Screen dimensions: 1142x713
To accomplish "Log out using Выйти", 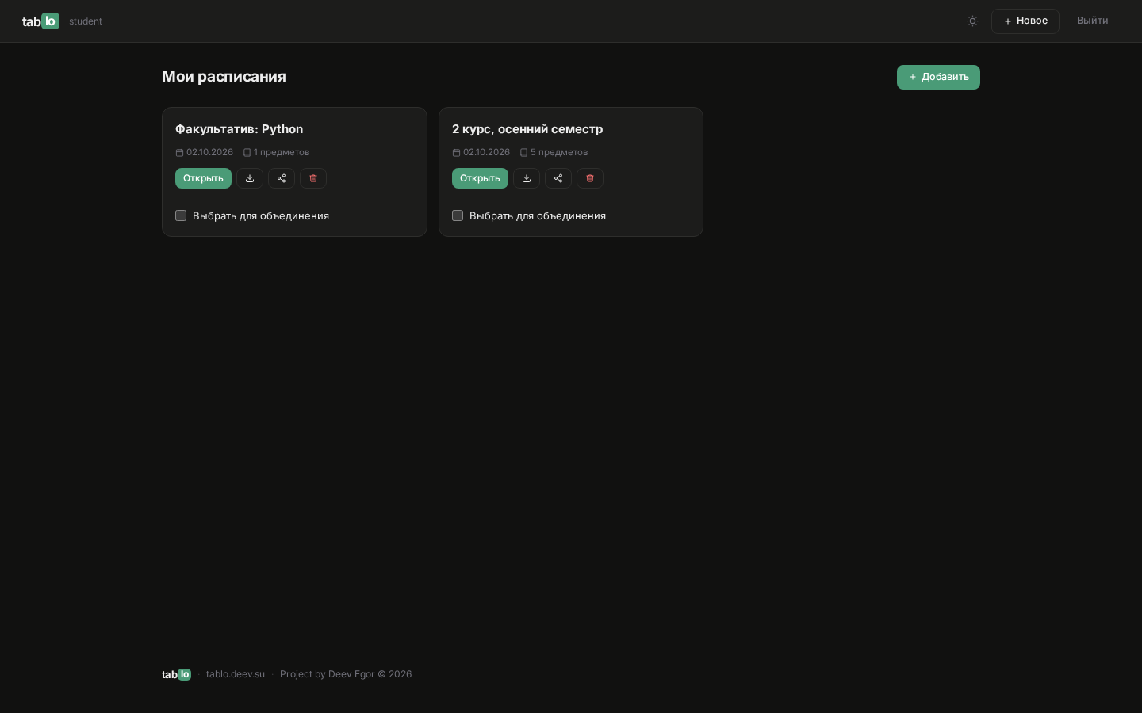I will 1092,21.
